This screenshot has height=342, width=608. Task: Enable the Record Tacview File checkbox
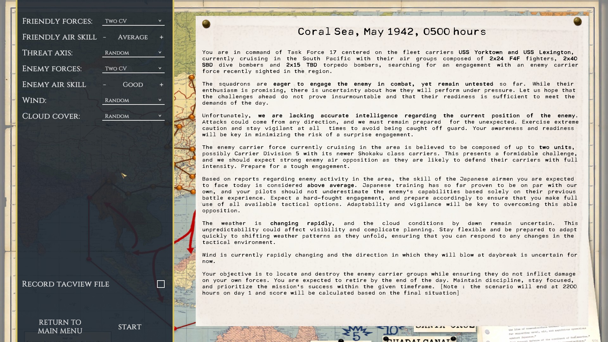[161, 284]
